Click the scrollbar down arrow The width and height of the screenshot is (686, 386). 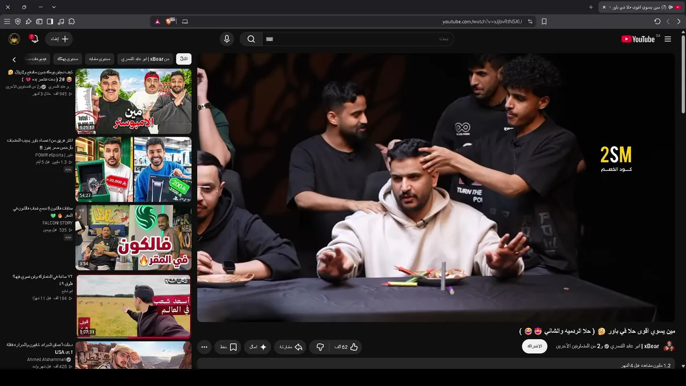tap(683, 366)
